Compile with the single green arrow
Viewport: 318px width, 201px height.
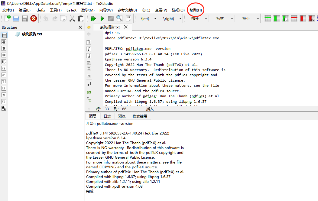(x=102, y=18)
